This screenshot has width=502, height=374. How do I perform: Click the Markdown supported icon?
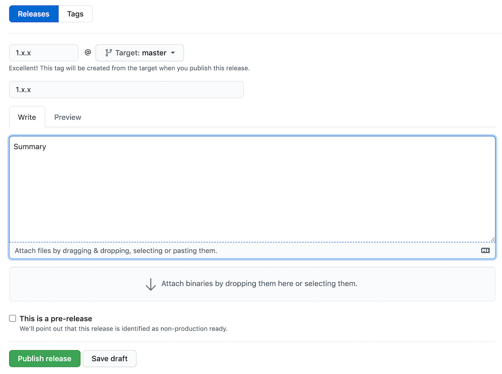click(485, 251)
